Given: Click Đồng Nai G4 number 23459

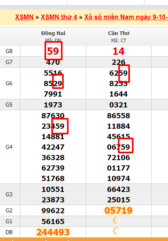Looking at the screenshot, I should [x=53, y=126].
